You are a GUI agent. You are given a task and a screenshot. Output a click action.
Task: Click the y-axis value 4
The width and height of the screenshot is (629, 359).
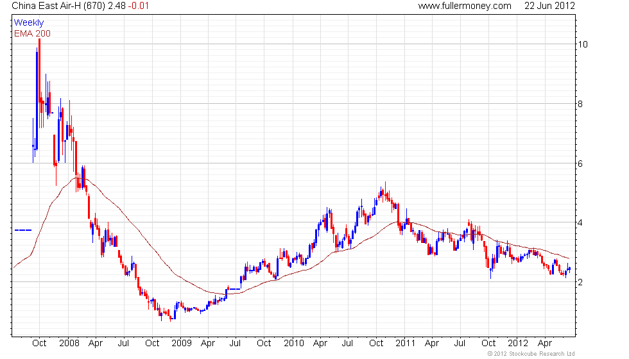[580, 223]
